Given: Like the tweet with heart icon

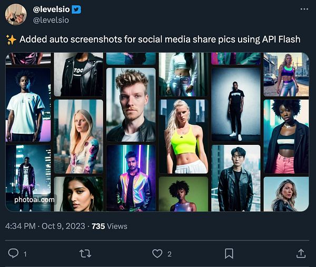Looking at the screenshot, I should (x=157, y=254).
